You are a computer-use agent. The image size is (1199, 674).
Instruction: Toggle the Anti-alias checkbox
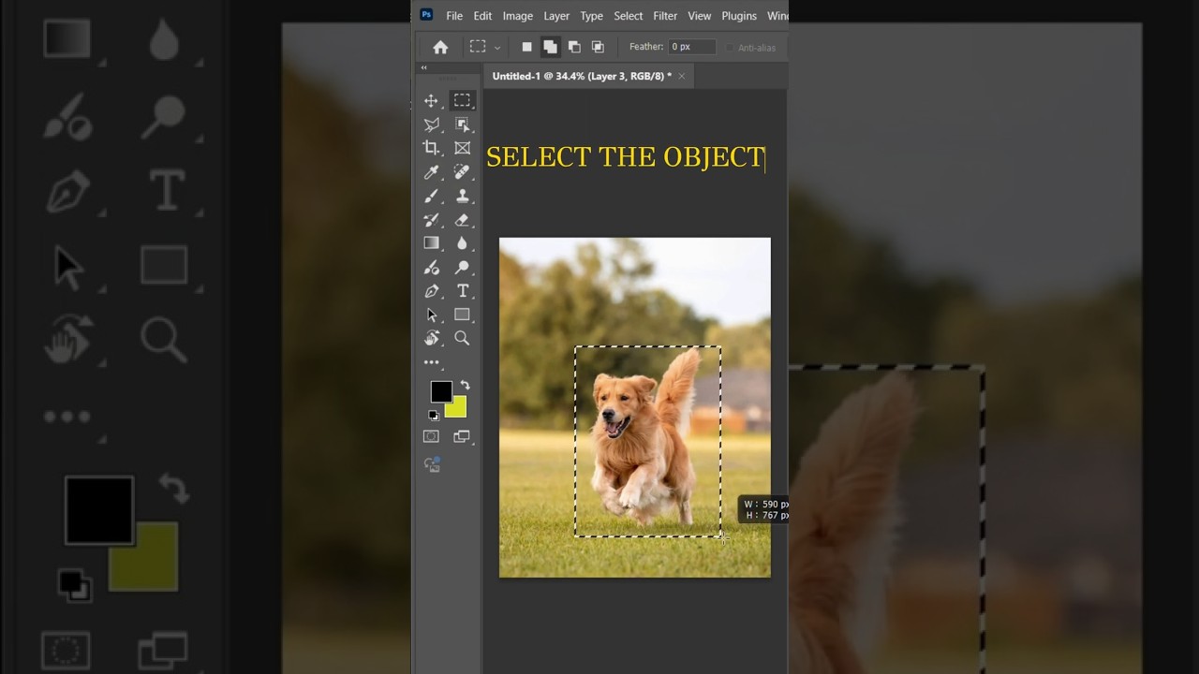731,48
